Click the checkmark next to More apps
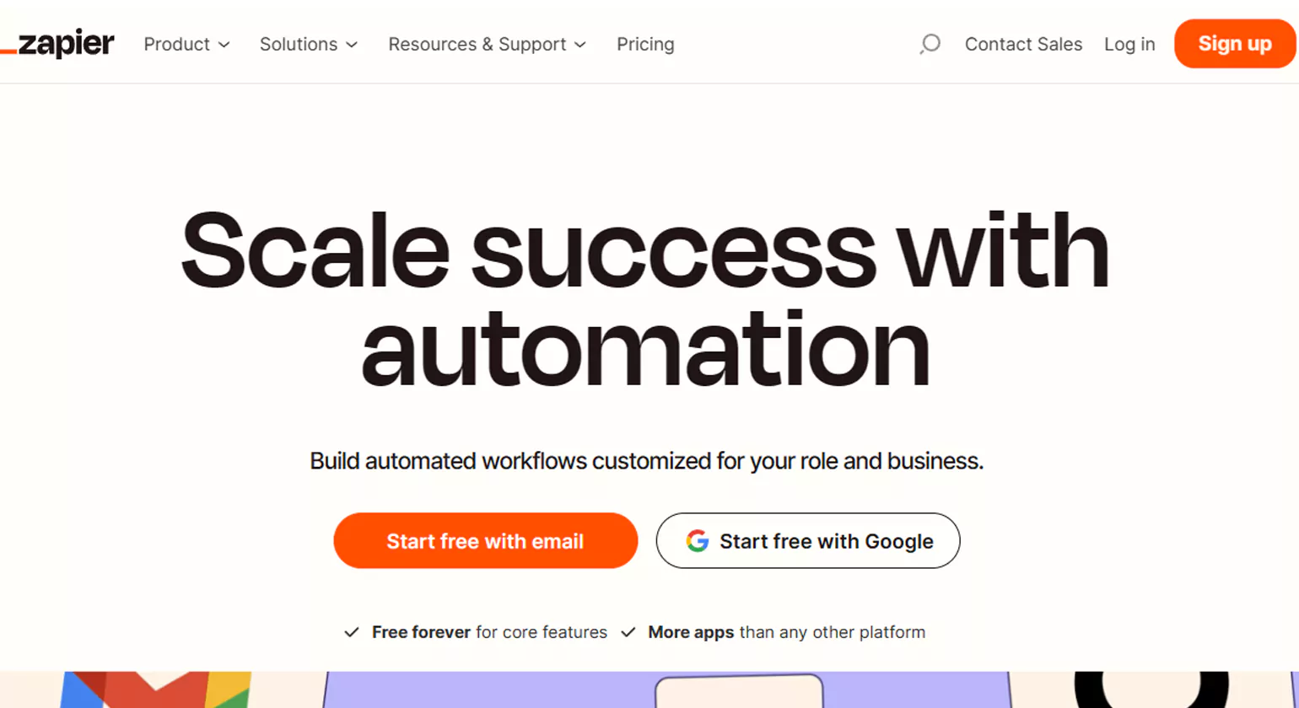The height and width of the screenshot is (708, 1299). [628, 631]
